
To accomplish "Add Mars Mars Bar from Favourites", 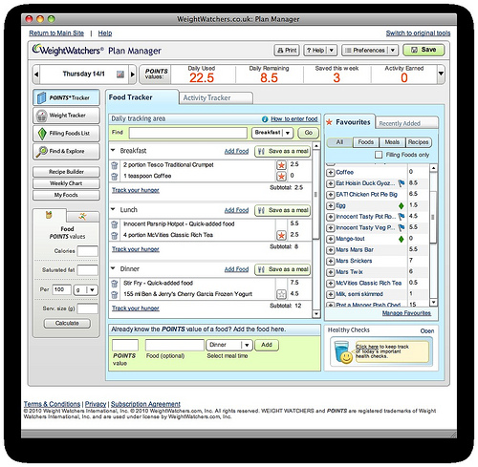I will [x=331, y=250].
